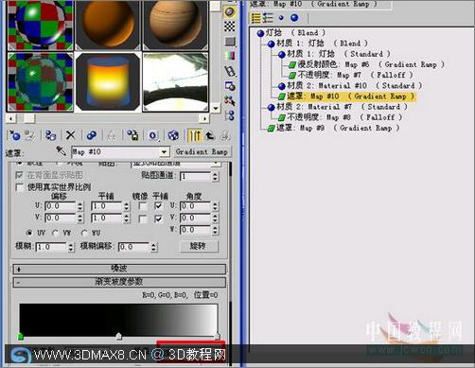Open the Material Editor Options icon
The image size is (475, 368).
230,86
